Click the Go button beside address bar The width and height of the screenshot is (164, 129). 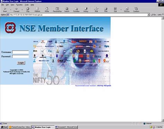[154, 15]
